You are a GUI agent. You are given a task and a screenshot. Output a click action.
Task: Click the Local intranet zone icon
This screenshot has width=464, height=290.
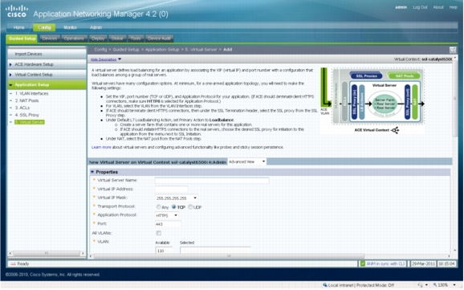coord(325,285)
